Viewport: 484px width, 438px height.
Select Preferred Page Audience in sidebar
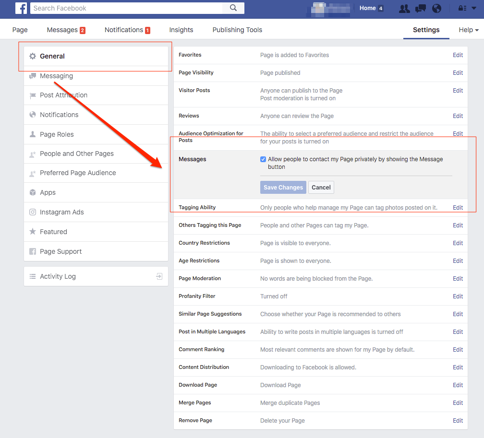96,173
